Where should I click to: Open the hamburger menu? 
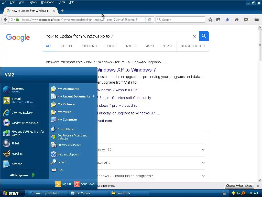257,19
